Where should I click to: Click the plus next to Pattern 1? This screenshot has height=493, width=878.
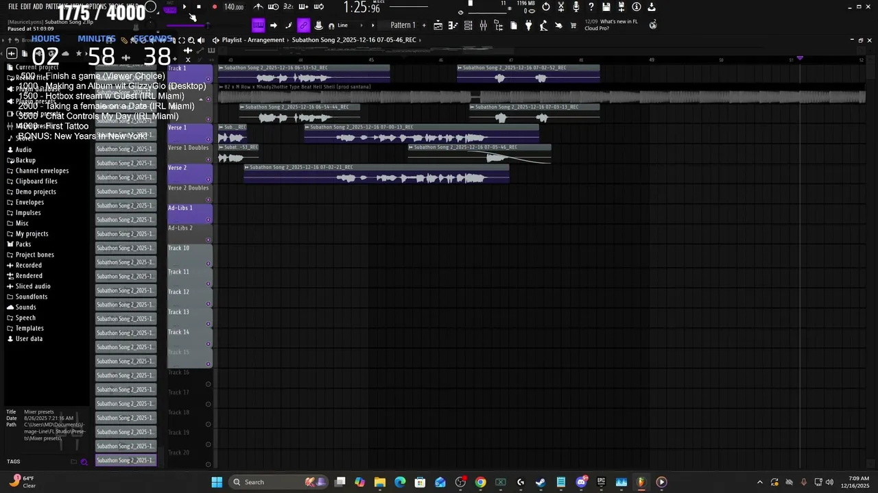click(x=424, y=25)
